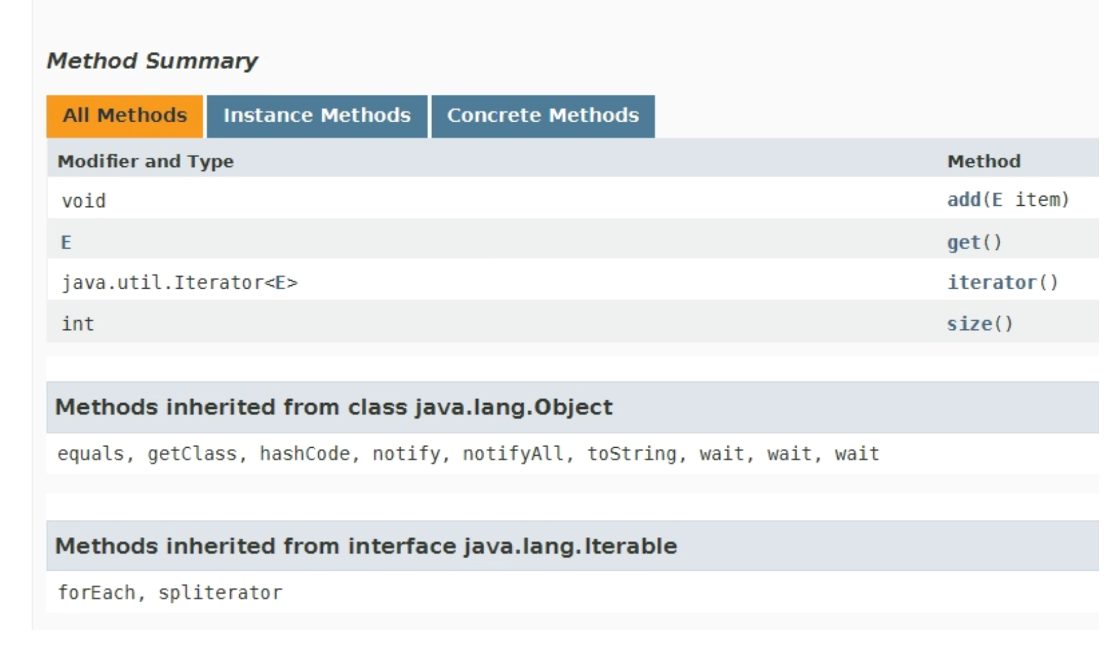Click notifyAll in inherited Object methods
Screen dimensions: 1120x645
tap(512, 454)
